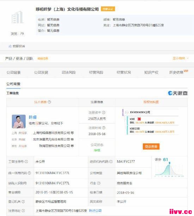Click the marker on the score curve

pyautogui.click(x=169, y=163)
